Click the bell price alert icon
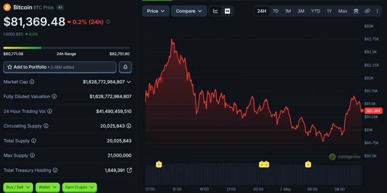This screenshot has height=193, width=387. click(x=125, y=67)
